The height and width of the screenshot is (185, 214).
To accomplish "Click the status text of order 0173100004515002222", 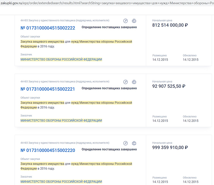I will 109,27.
